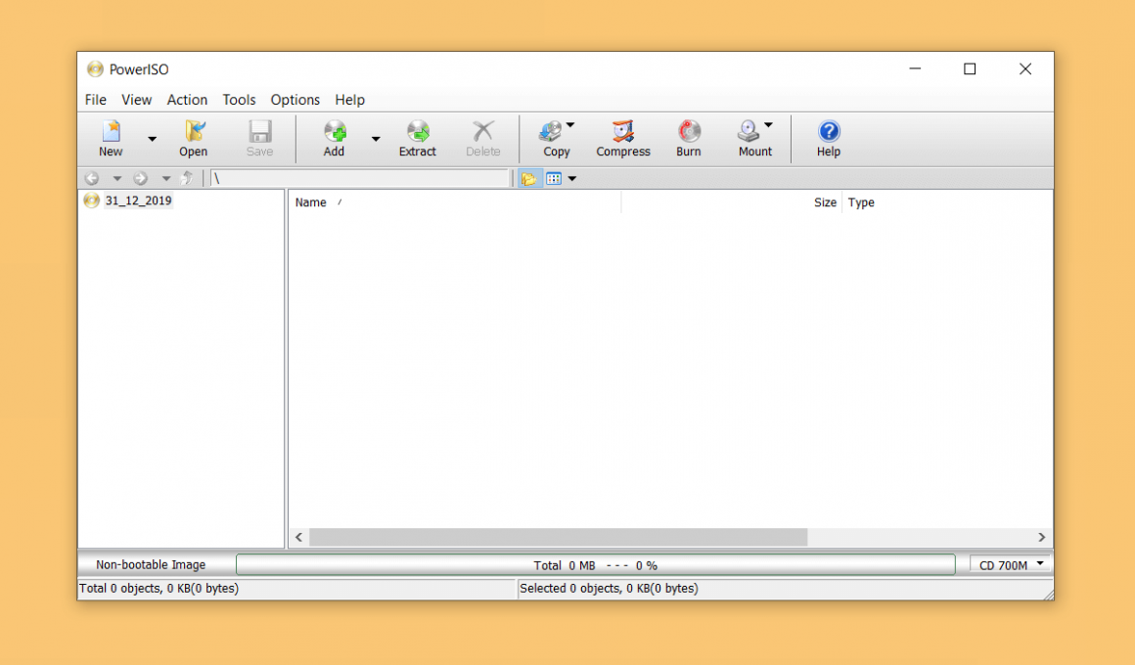Click the view mode grid icon
1135x665 pixels.
tap(554, 179)
